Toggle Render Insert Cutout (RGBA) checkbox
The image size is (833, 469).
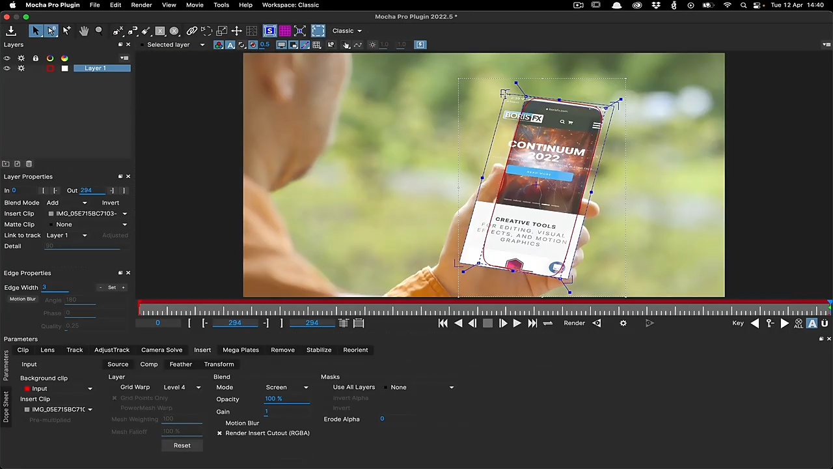(220, 433)
